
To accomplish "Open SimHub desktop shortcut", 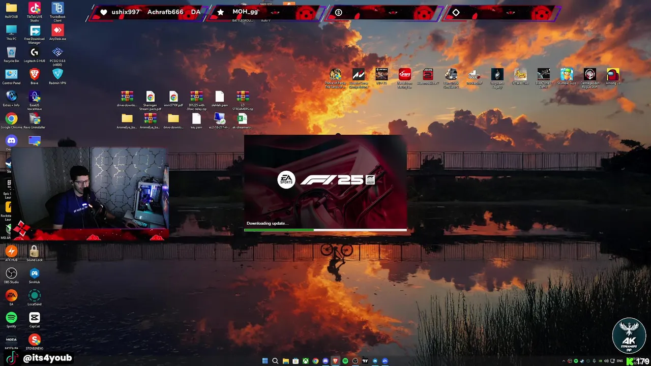I will tap(35, 276).
